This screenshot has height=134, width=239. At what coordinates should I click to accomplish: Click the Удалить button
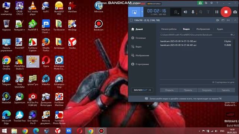tap(226, 90)
